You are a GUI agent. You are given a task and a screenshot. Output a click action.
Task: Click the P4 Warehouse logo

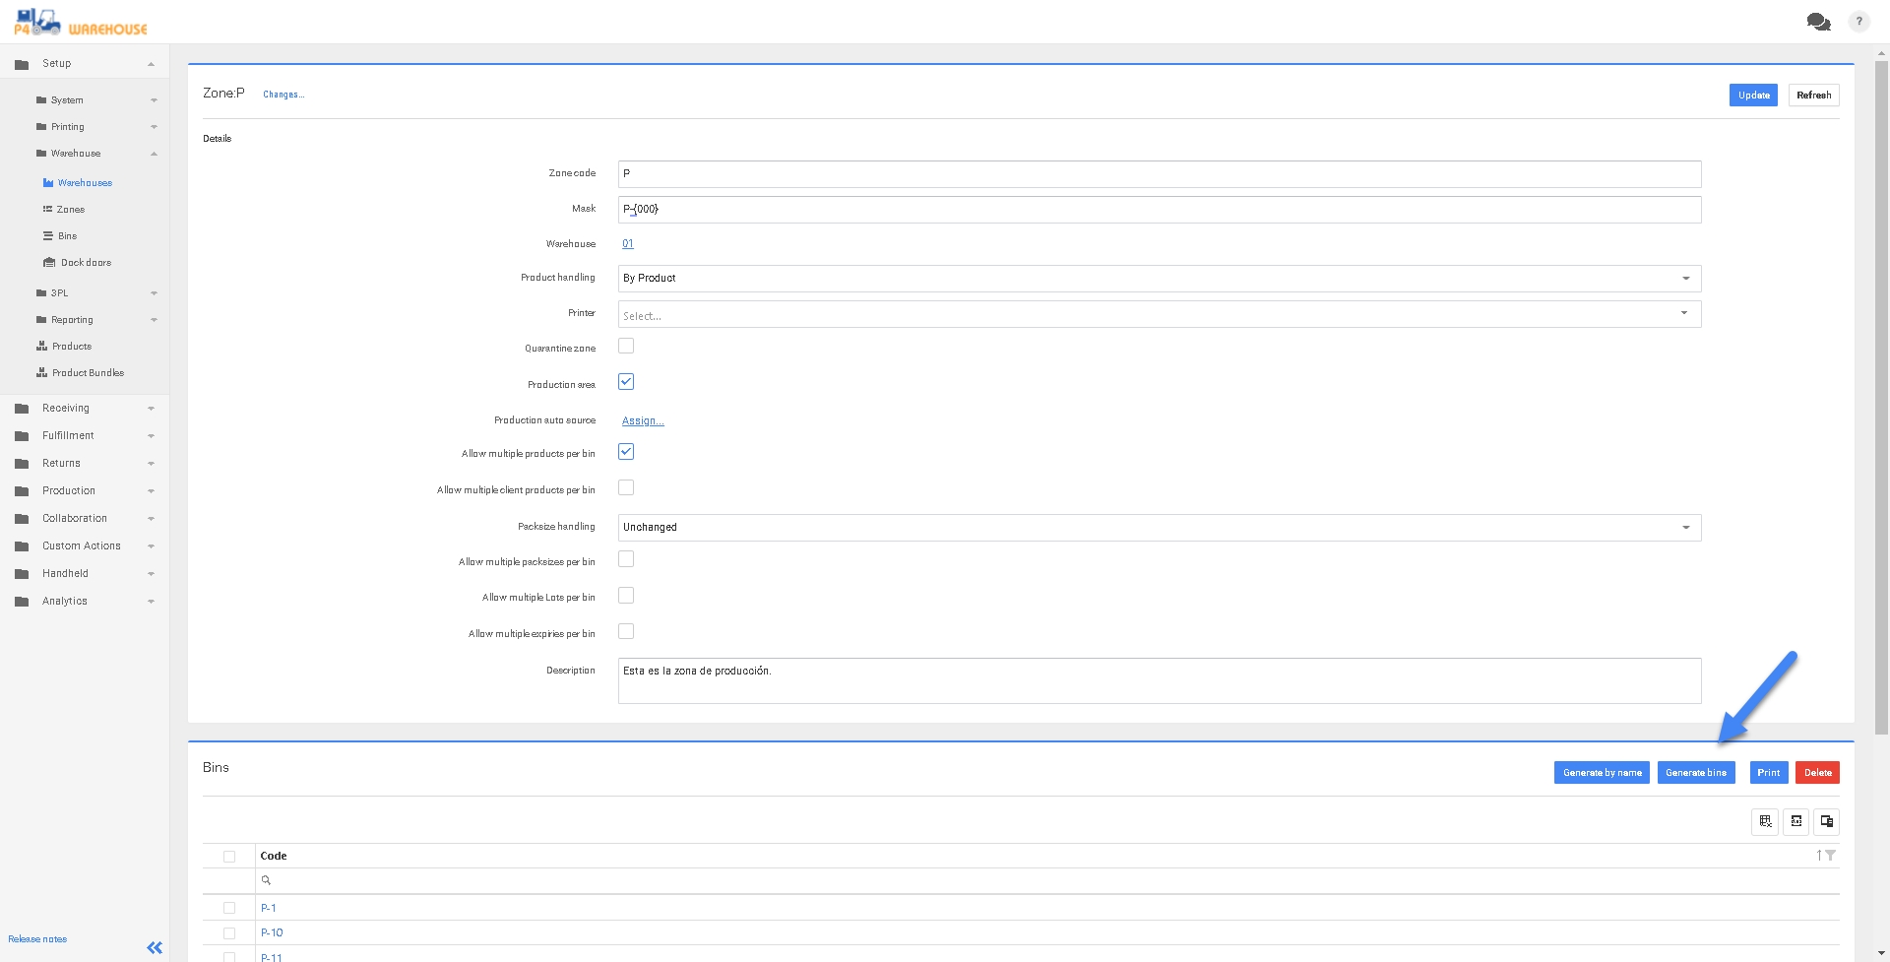[x=81, y=22]
